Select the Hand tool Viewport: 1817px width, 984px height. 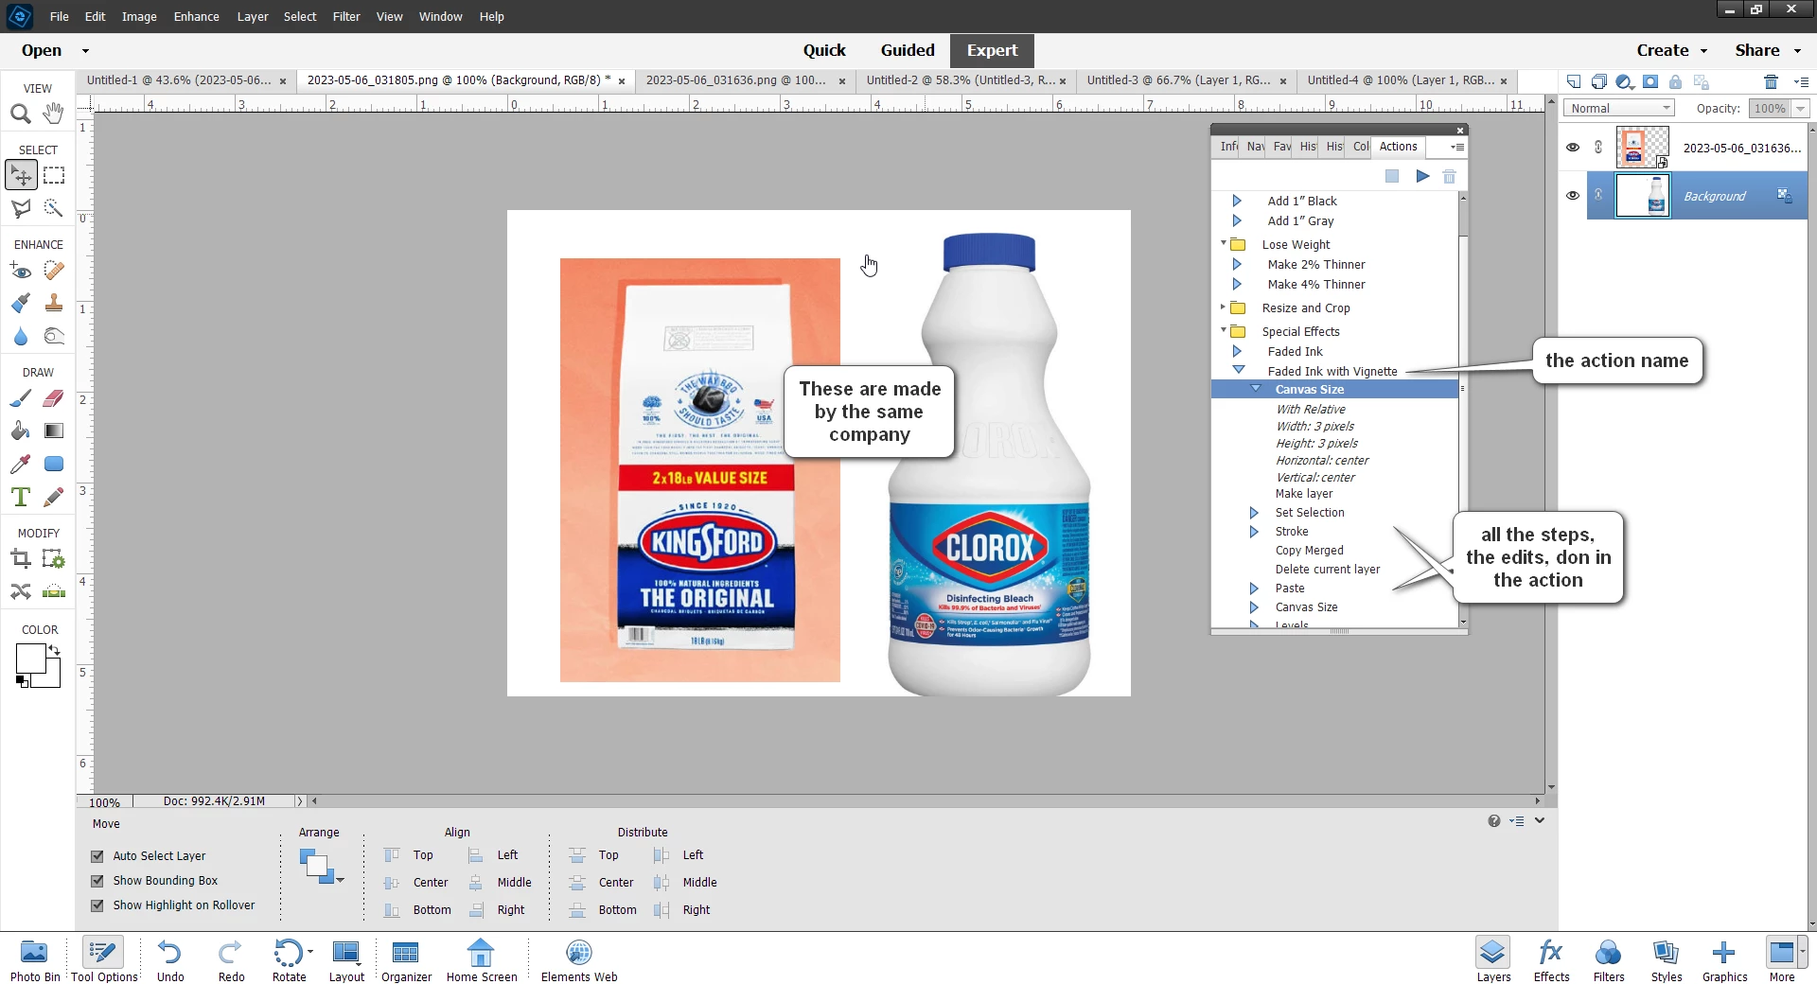coord(54,113)
